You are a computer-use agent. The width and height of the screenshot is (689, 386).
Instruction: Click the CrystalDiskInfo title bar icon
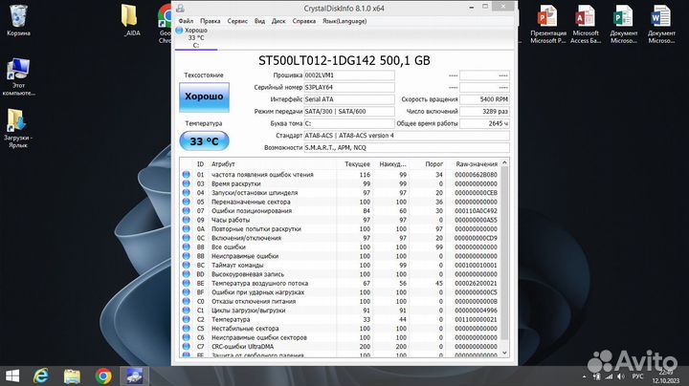[x=180, y=8]
